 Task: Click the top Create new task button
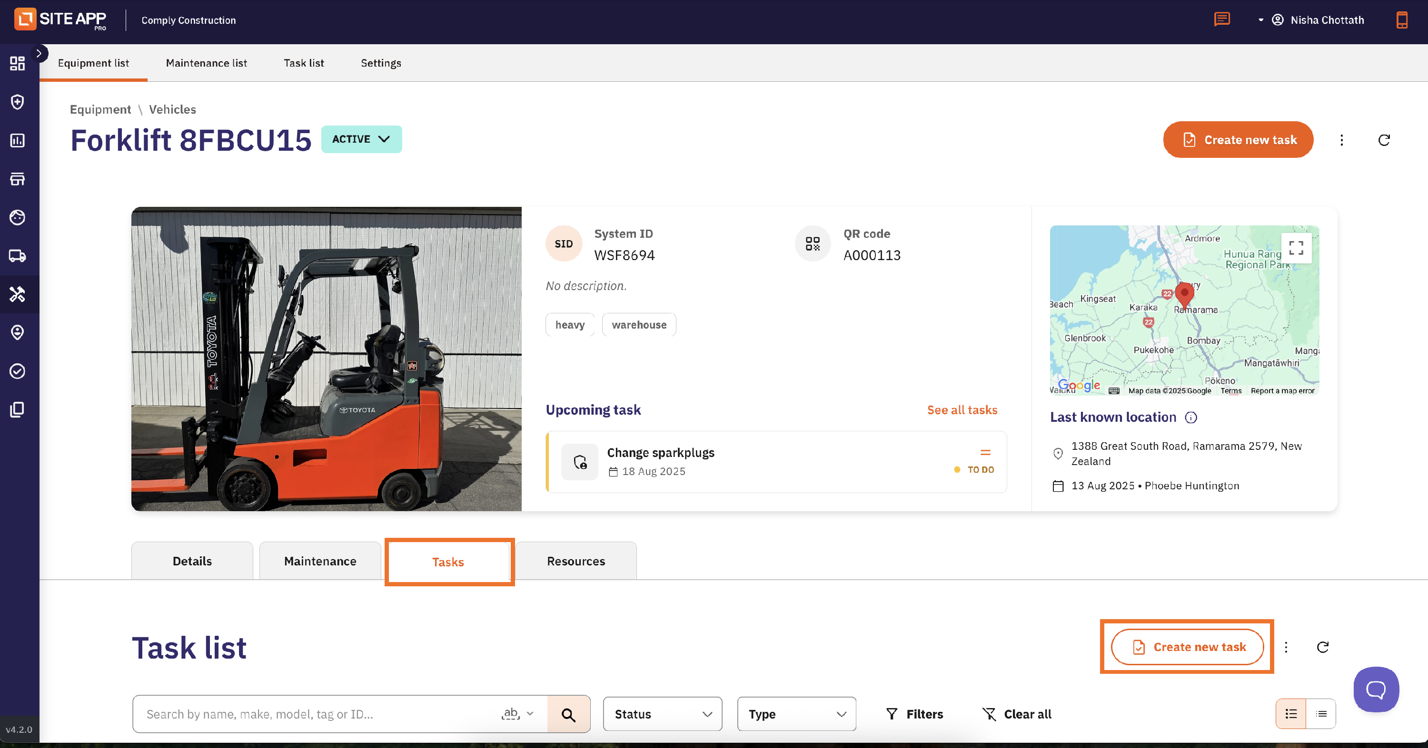1238,139
